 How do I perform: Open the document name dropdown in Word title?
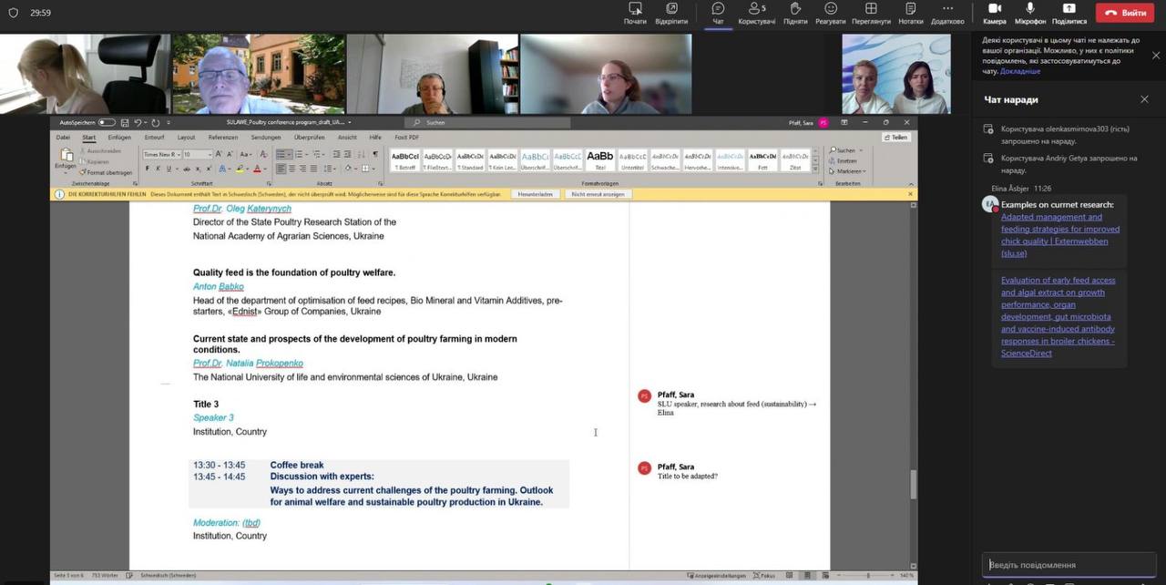350,122
